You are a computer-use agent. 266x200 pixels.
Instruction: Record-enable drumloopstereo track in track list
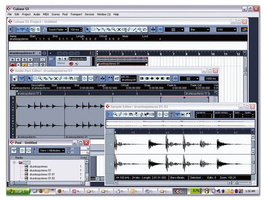pyautogui.click(x=71, y=63)
